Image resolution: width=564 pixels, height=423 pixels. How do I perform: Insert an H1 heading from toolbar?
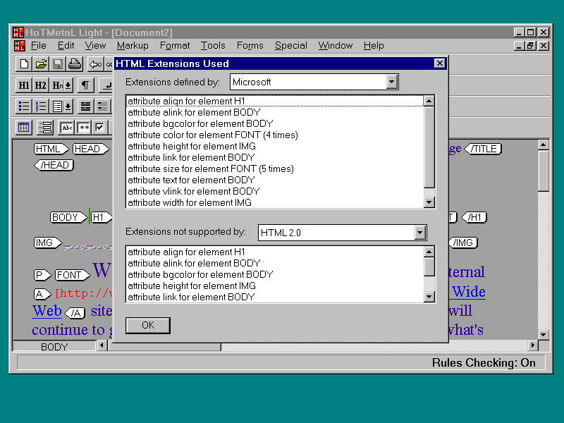tap(24, 85)
